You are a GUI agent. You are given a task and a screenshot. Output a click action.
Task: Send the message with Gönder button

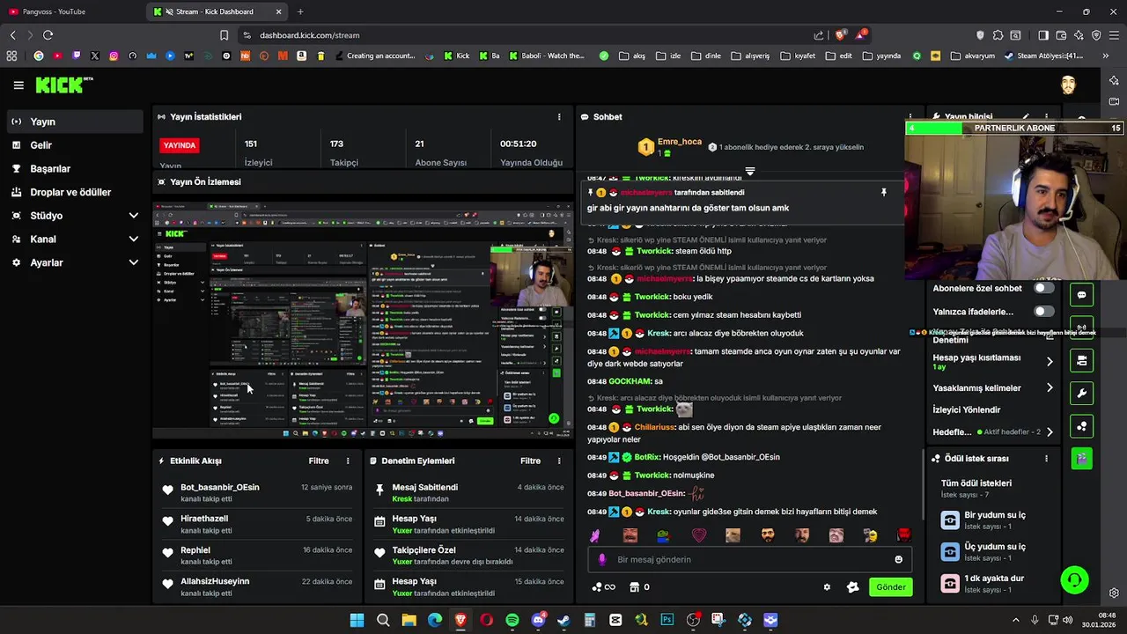pyautogui.click(x=890, y=587)
